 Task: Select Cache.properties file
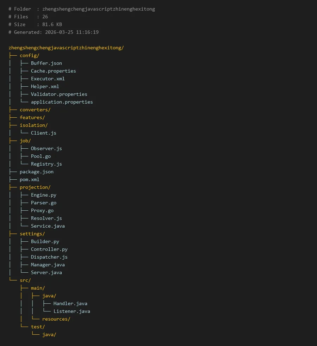[53, 71]
